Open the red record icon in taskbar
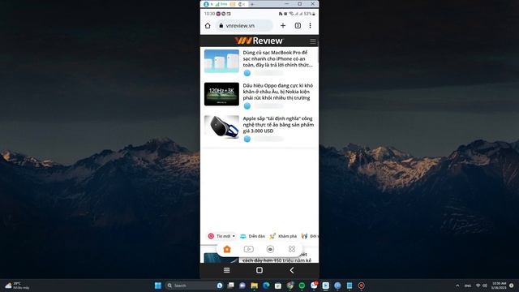This screenshot has width=519, height=292. click(x=362, y=286)
